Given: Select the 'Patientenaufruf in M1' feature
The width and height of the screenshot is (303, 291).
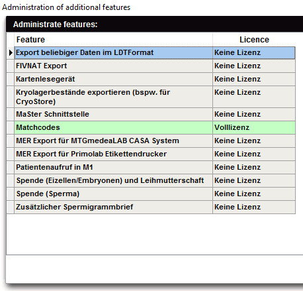Looking at the screenshot, I should pyautogui.click(x=113, y=167).
